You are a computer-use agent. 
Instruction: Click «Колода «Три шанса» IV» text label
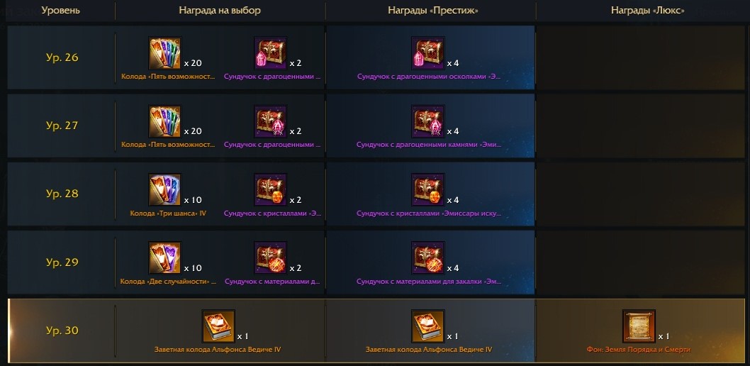coord(168,213)
